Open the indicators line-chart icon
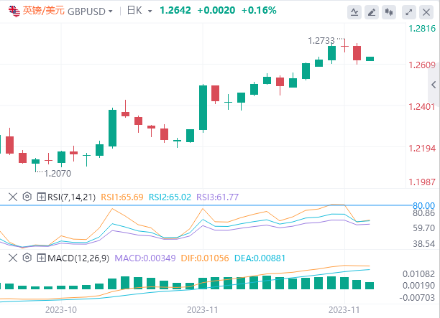Screen dimensions: 440x318 [355, 11]
